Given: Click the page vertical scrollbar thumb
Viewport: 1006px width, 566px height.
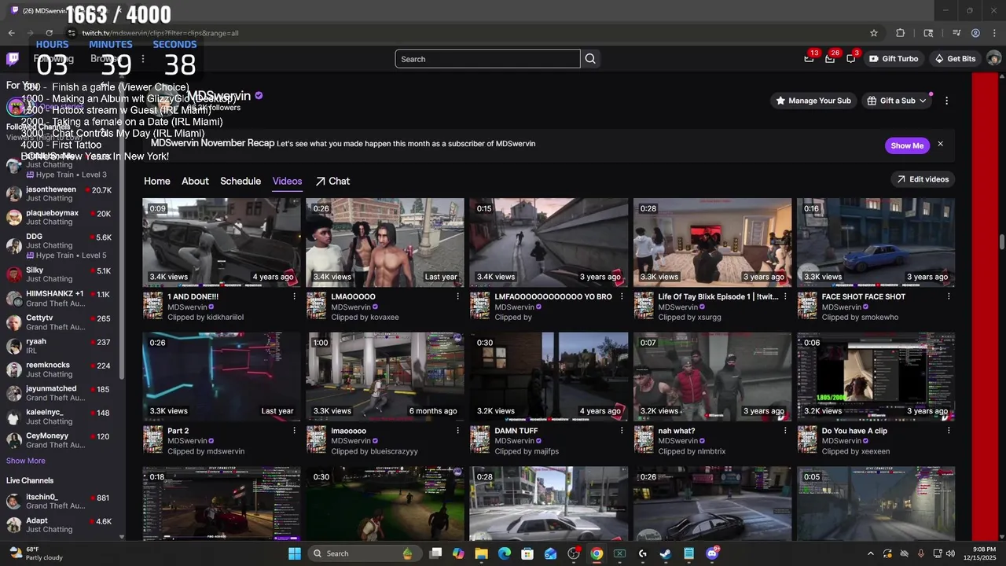Looking at the screenshot, I should [1001, 241].
